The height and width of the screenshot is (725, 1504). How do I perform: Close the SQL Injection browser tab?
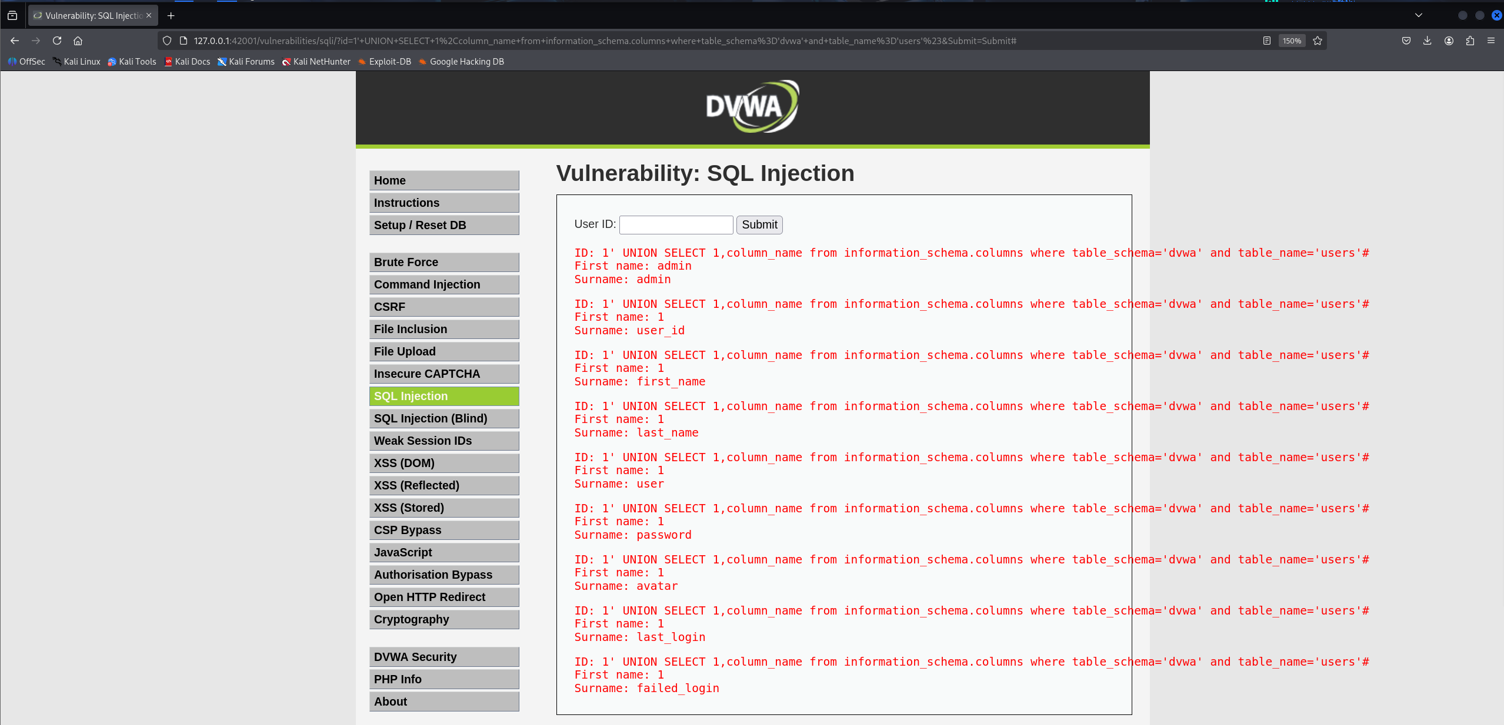pos(149,15)
